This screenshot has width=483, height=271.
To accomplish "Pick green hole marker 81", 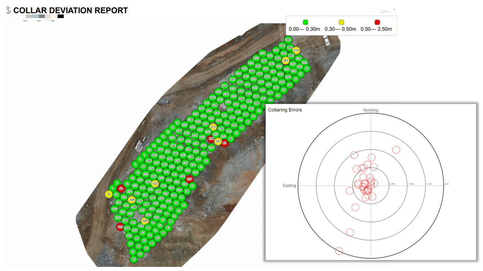I will click(x=134, y=259).
